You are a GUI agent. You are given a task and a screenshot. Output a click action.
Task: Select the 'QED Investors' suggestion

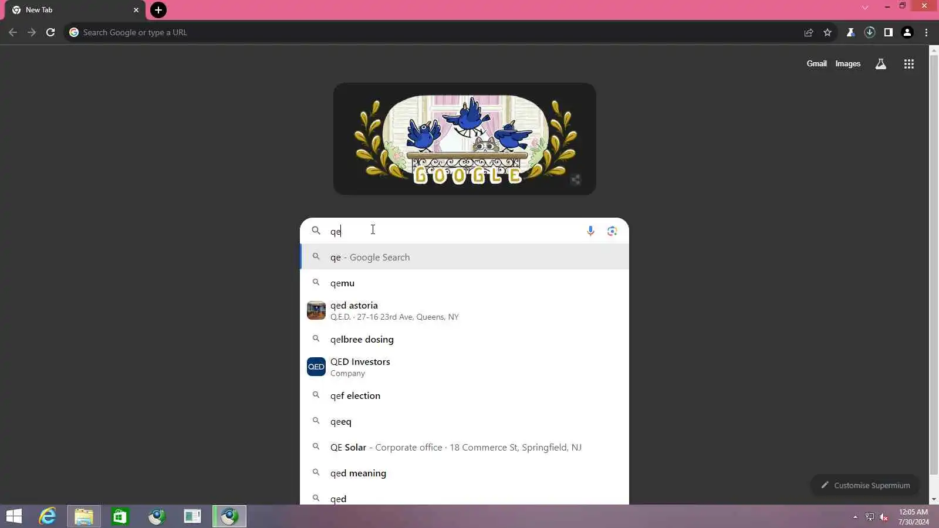coord(465,367)
